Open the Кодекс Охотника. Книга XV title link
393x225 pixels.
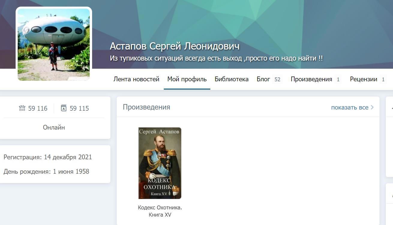(x=160, y=211)
